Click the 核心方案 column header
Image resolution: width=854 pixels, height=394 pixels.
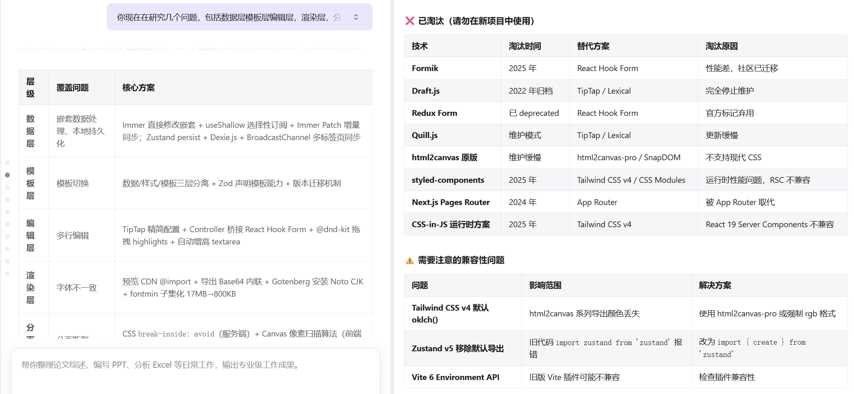coord(138,88)
